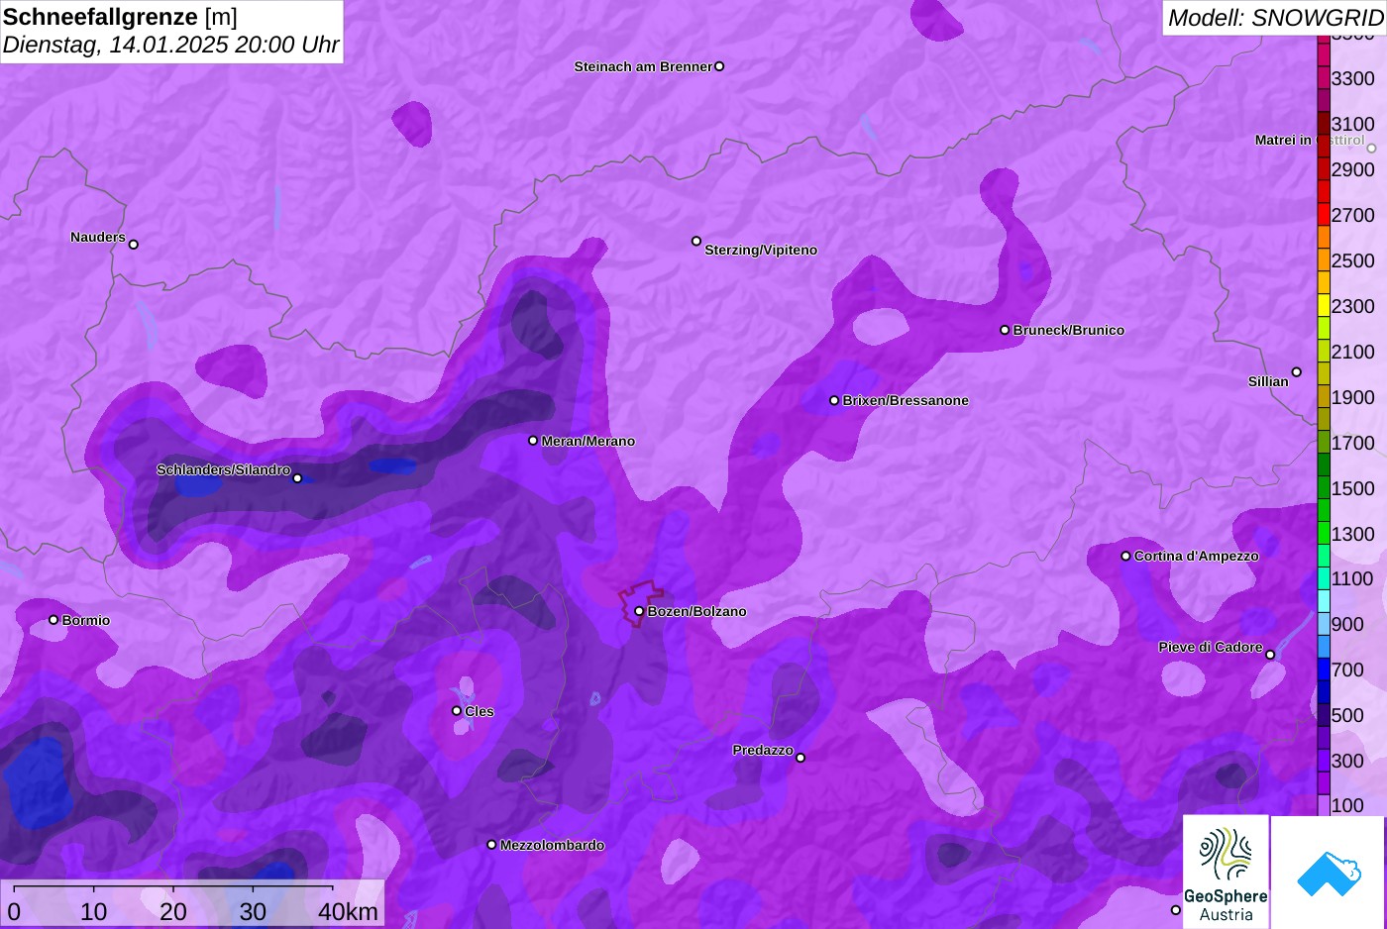Image resolution: width=1387 pixels, height=929 pixels.
Task: Click the 900 light blue legend swatch
Action: [1324, 625]
